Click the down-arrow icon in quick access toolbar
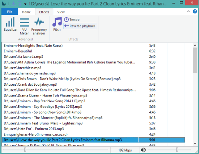 click(x=13, y=4)
